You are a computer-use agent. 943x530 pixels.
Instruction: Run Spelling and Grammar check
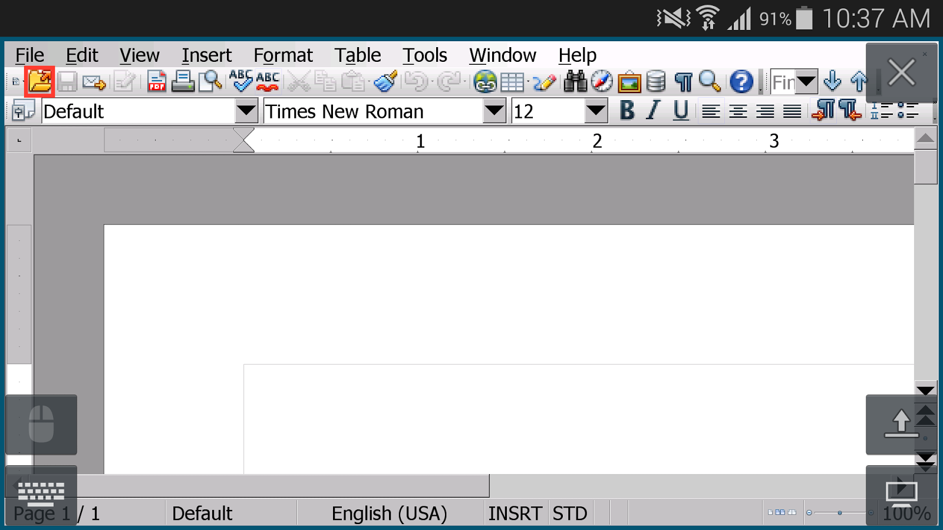pos(241,81)
